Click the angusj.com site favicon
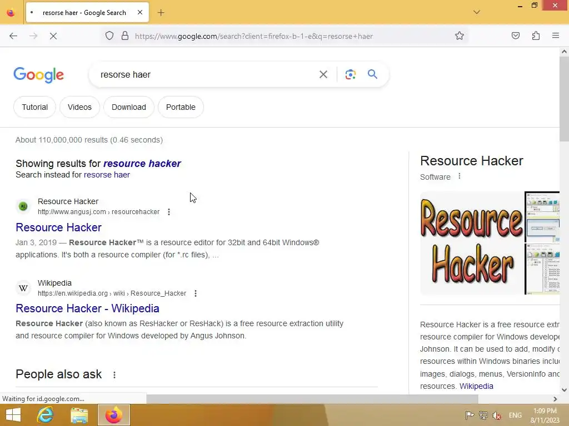Screen dimensions: 569x426 23,206
